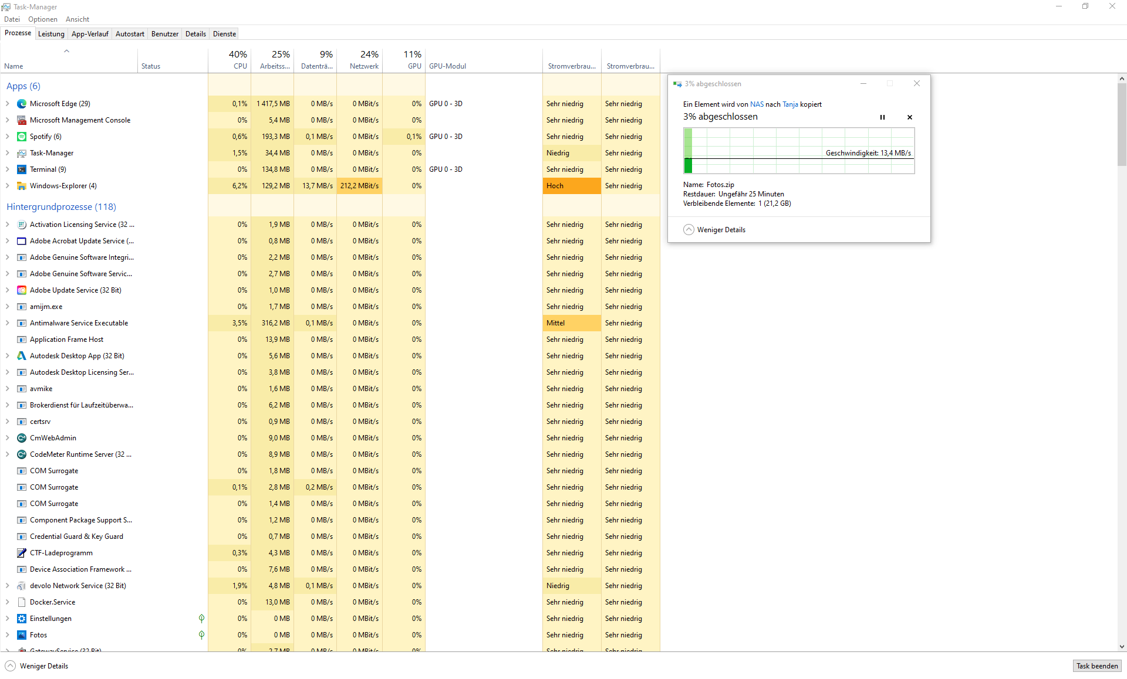Click the Einstellungen gear icon
The image size is (1127, 679).
[22, 619]
